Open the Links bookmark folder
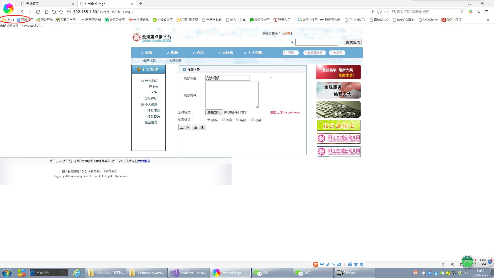Screen dimensions: 494x278 pyautogui.click(x=8, y=20)
